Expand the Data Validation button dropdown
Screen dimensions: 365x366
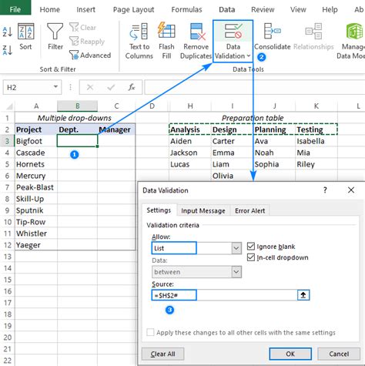coord(249,55)
